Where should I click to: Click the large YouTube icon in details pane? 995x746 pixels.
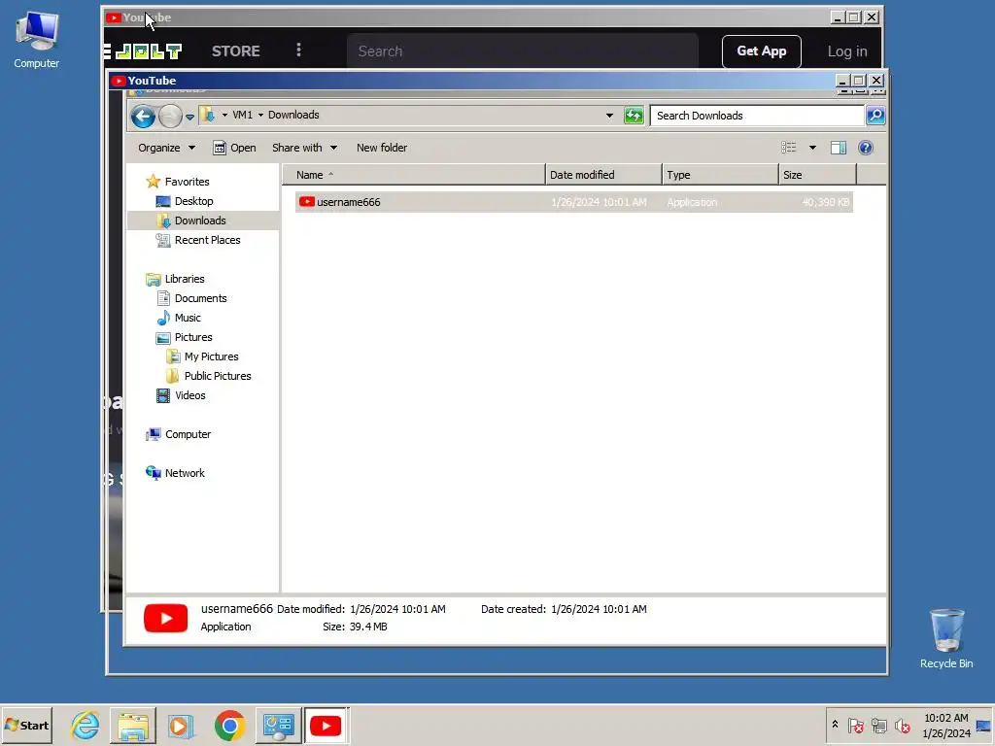pyautogui.click(x=165, y=618)
